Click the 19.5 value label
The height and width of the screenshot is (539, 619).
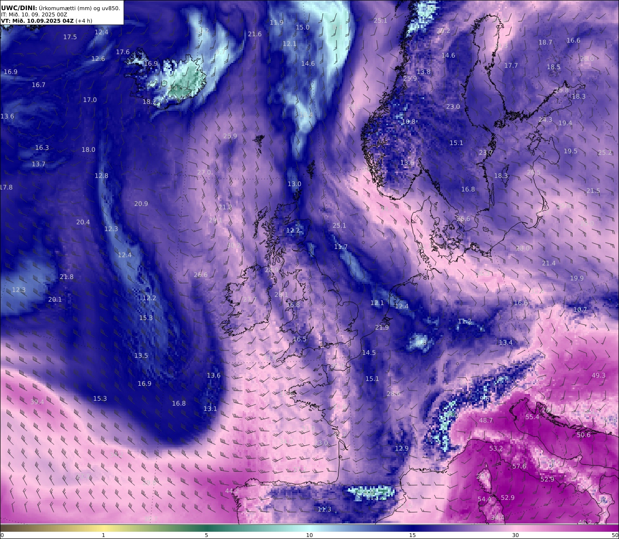[571, 151]
